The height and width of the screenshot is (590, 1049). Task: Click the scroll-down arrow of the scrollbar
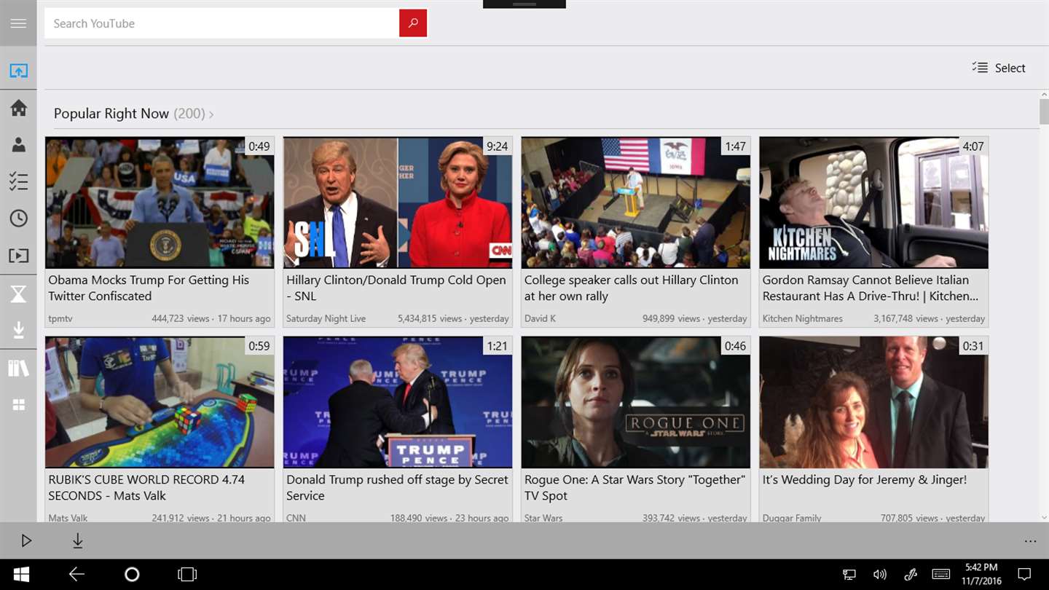click(1044, 517)
